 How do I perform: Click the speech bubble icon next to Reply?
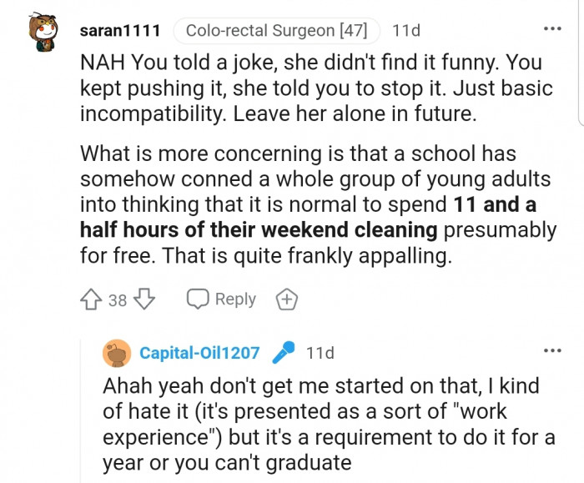coord(198,299)
